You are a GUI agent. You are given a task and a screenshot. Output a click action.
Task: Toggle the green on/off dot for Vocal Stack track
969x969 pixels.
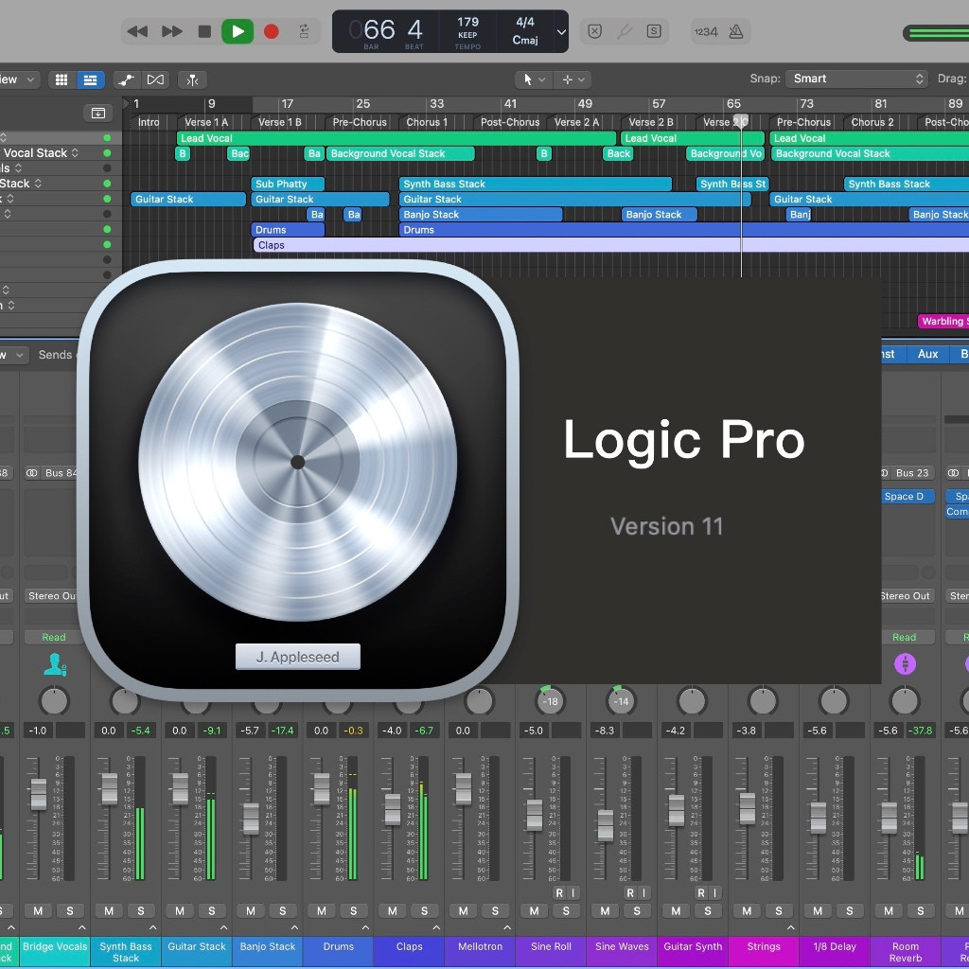[x=107, y=152]
